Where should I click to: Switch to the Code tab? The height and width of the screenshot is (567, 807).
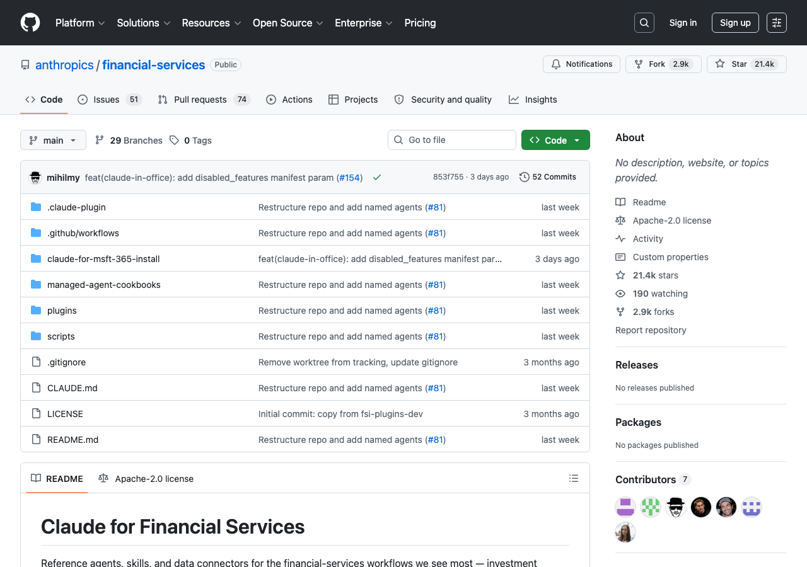44,100
